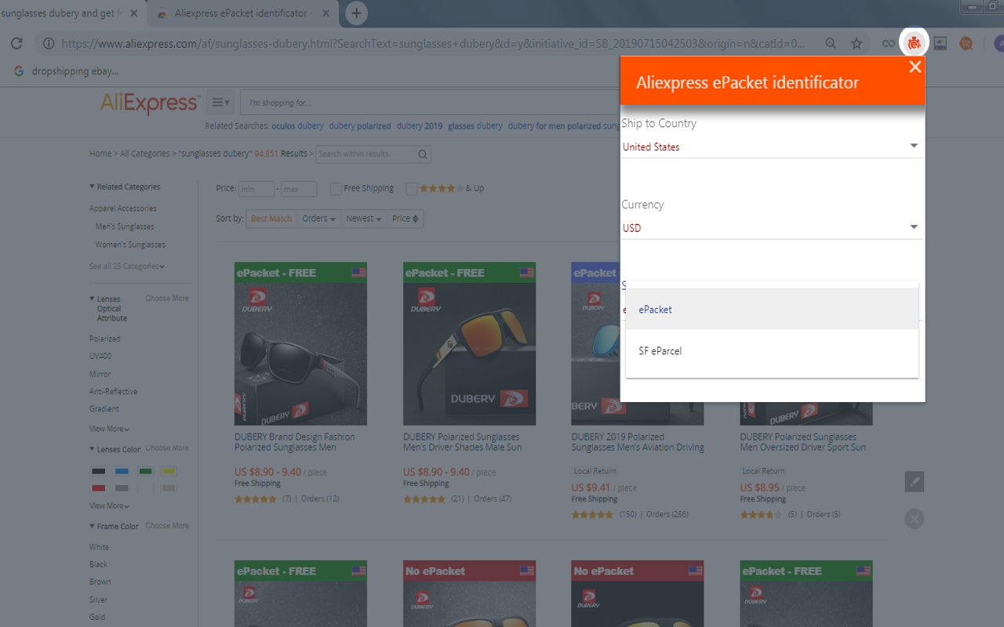Reload the page

(x=16, y=44)
